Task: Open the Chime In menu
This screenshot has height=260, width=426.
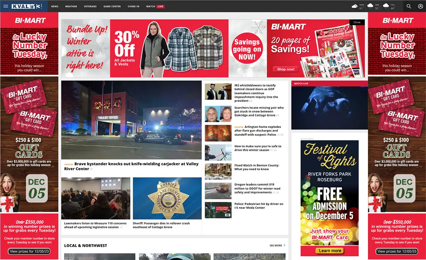Action: tap(133, 7)
